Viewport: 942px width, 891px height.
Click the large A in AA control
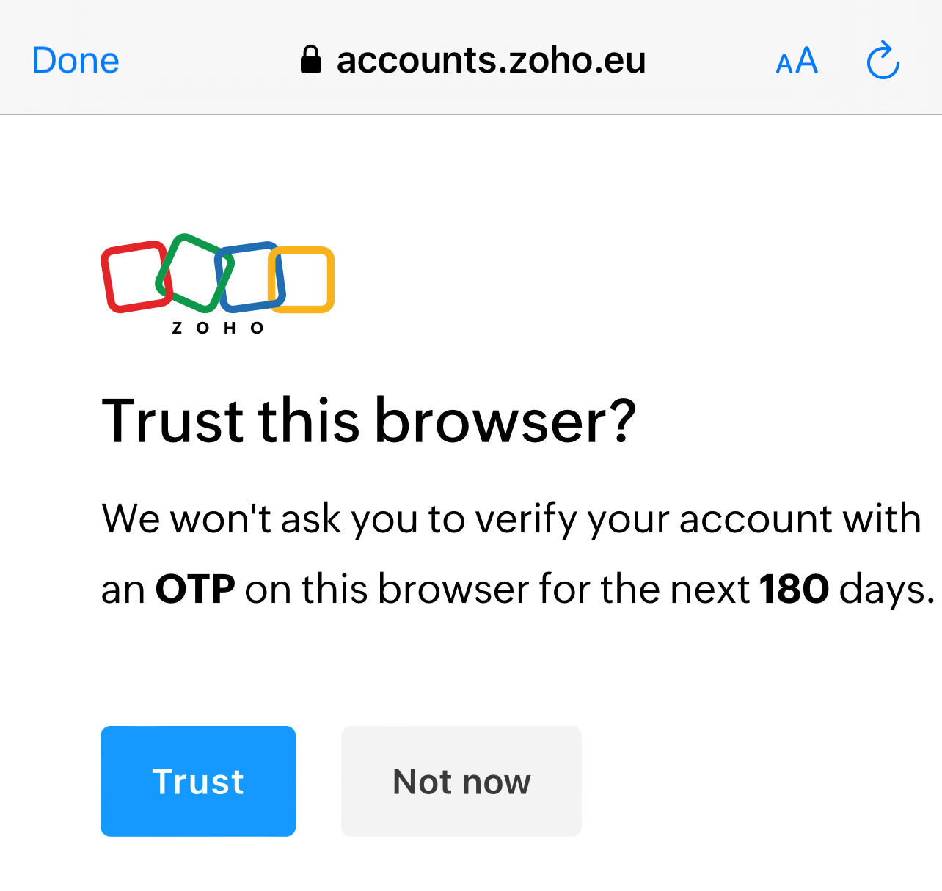pyautogui.click(x=806, y=60)
